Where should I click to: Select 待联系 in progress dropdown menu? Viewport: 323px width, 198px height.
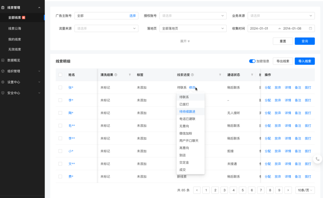[191, 97]
